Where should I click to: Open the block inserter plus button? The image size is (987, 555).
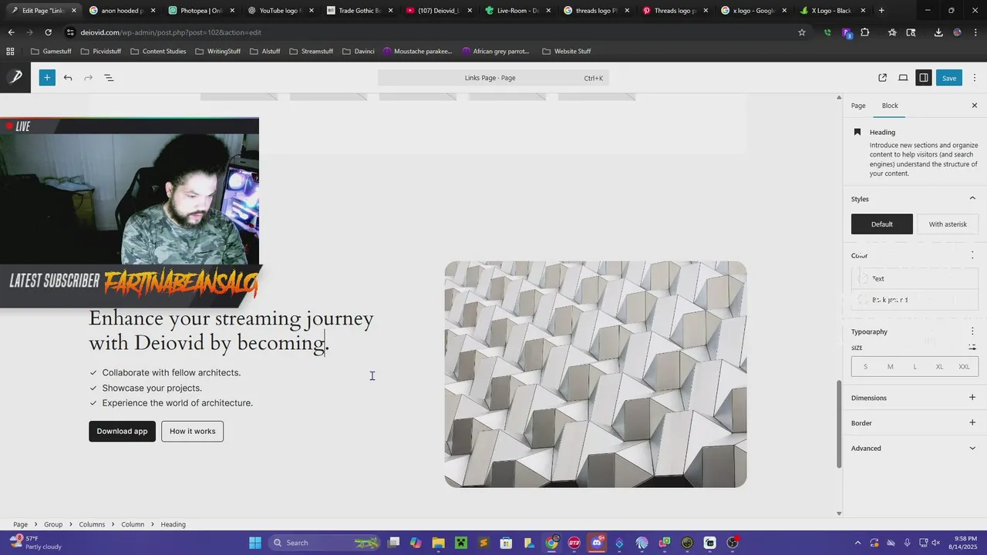point(47,78)
